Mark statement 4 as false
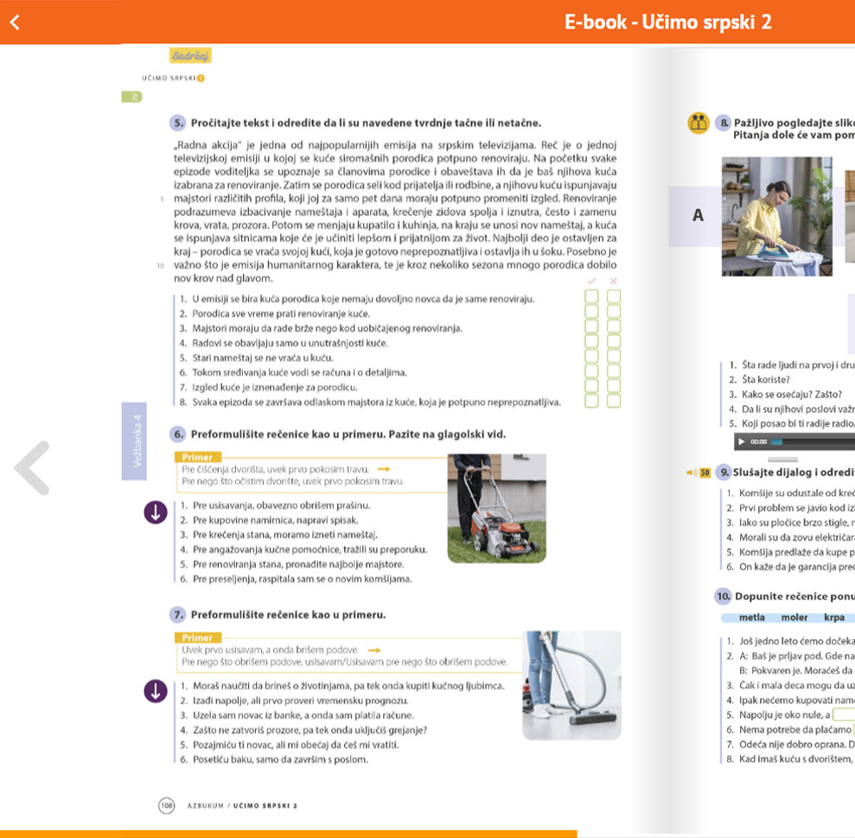The width and height of the screenshot is (855, 838). coord(614,342)
